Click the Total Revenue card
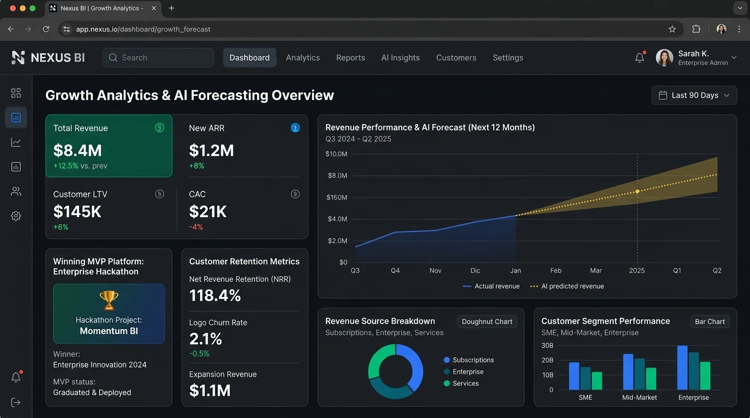Image resolution: width=750 pixels, height=418 pixels. pos(109,146)
